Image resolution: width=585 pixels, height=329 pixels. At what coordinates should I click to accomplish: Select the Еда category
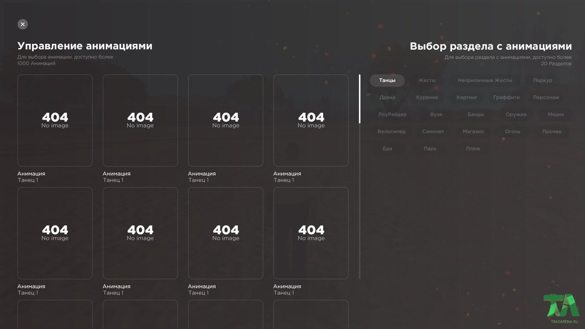pyautogui.click(x=387, y=148)
